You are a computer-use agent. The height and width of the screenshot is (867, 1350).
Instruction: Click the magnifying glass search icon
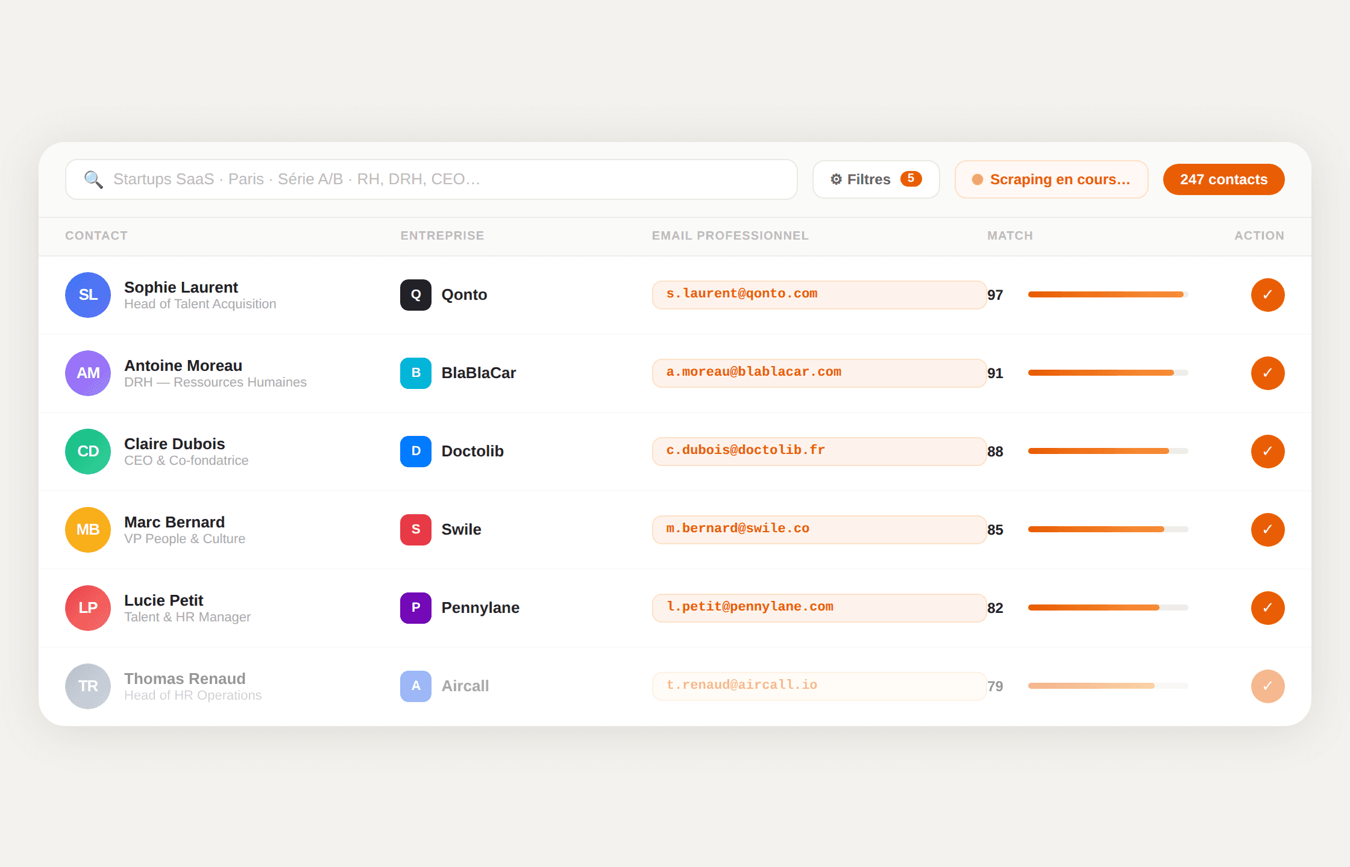[93, 179]
